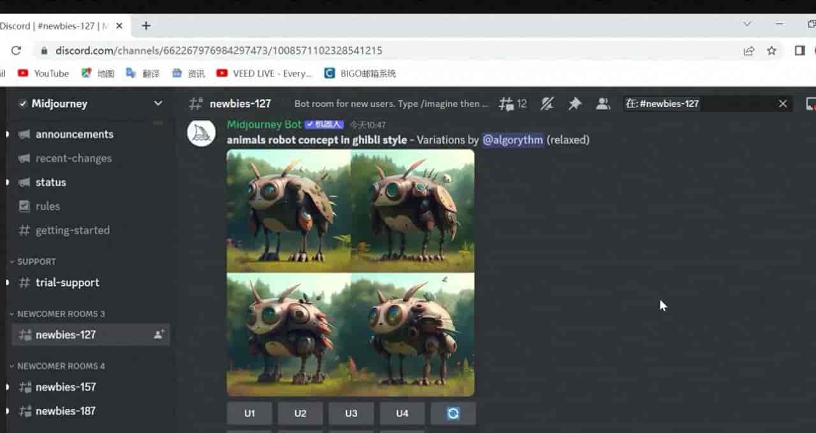Viewport: 816px width, 433px height.
Task: Open pinned messages pin icon
Action: (x=575, y=104)
